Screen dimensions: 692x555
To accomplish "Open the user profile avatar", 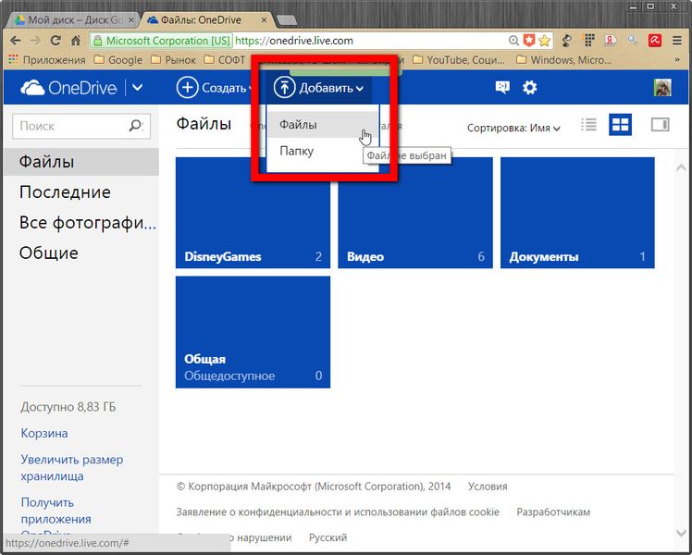I will tap(662, 87).
